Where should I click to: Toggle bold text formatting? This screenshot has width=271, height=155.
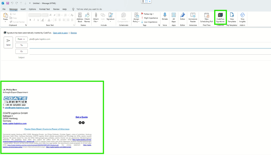click(x=30, y=20)
